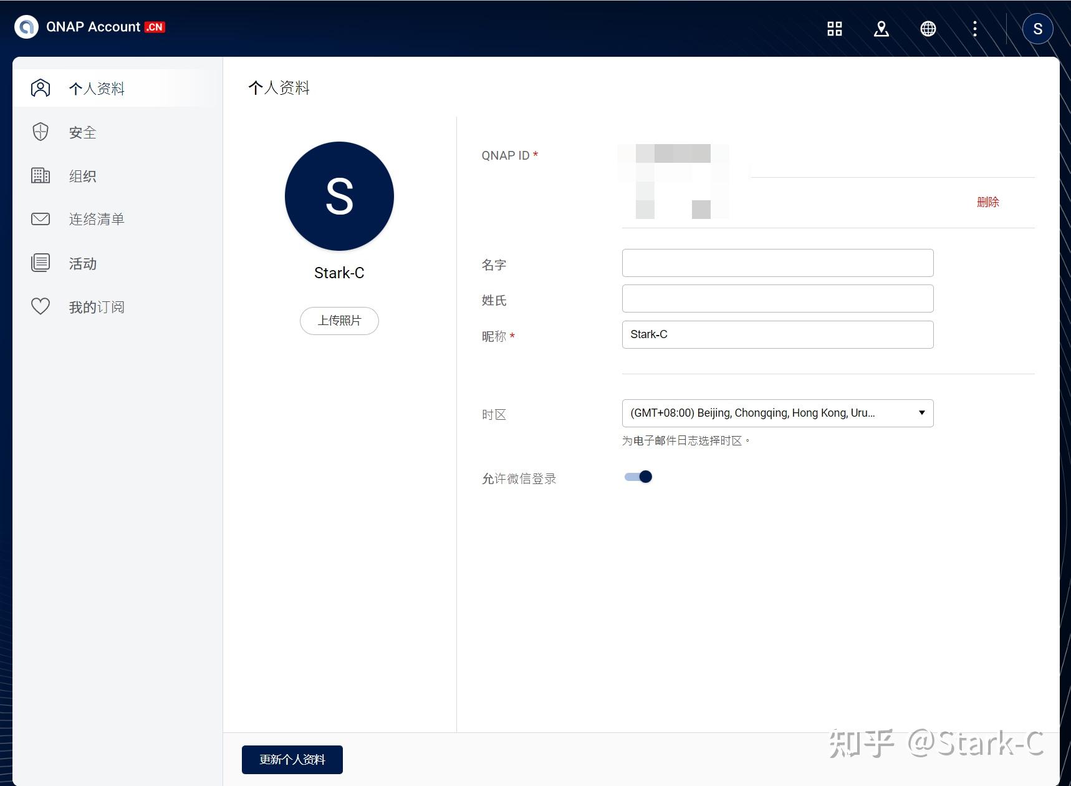Select the shield icon next to 安全
Image resolution: width=1071 pixels, height=786 pixels.
[40, 132]
